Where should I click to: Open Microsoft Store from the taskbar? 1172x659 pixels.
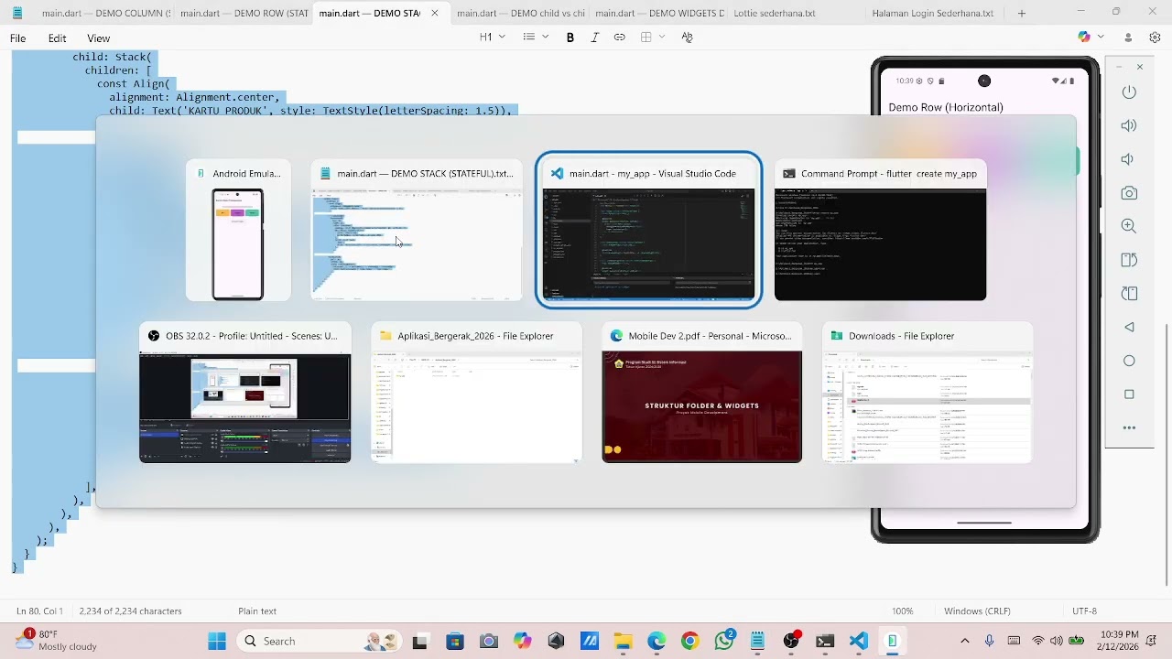[455, 642]
